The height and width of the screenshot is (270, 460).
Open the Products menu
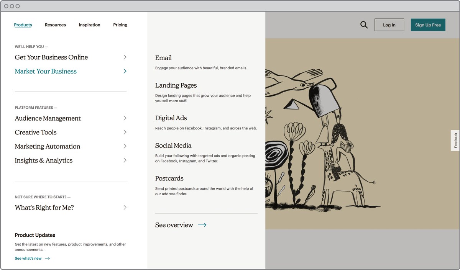23,25
